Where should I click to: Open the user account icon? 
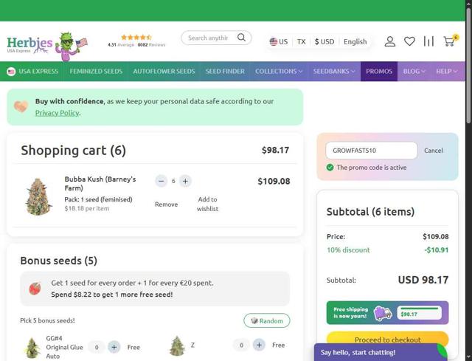390,41
